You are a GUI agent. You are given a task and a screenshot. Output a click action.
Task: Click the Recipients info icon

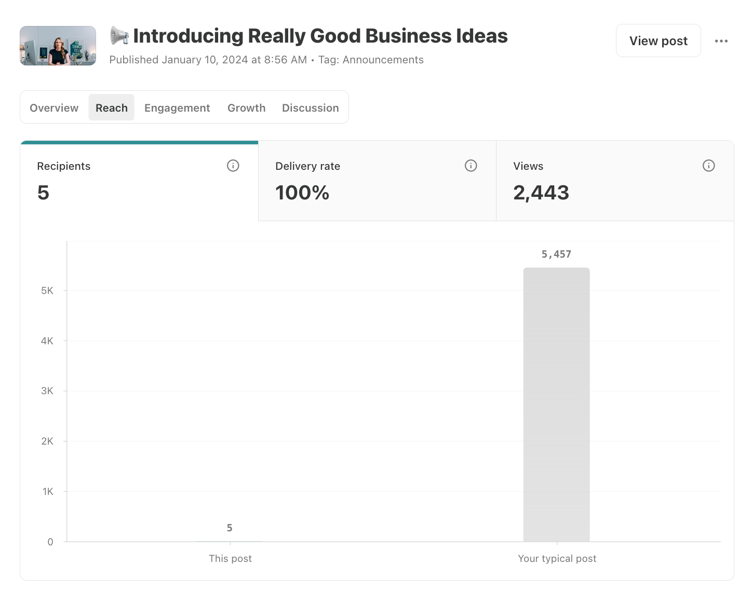[x=233, y=166]
